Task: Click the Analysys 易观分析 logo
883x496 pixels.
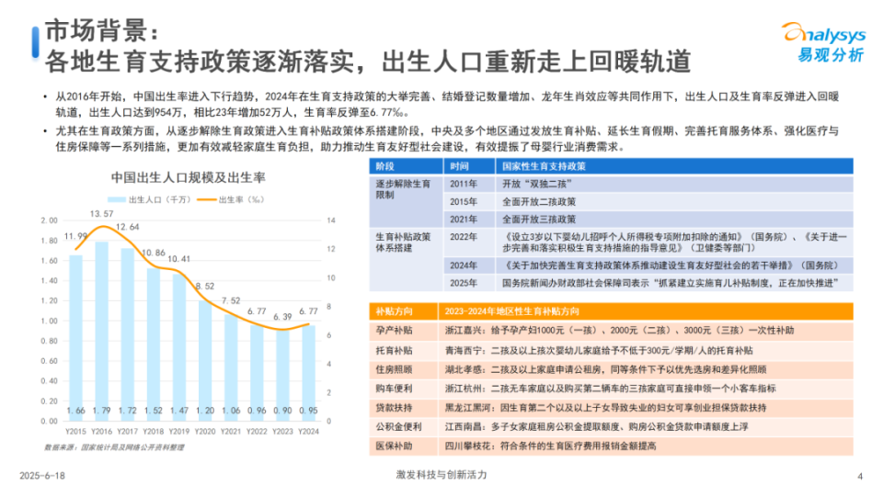Action: (x=825, y=42)
